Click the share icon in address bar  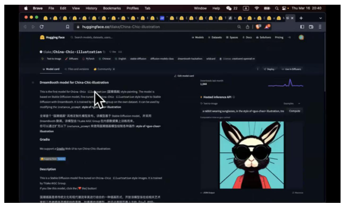248,27
